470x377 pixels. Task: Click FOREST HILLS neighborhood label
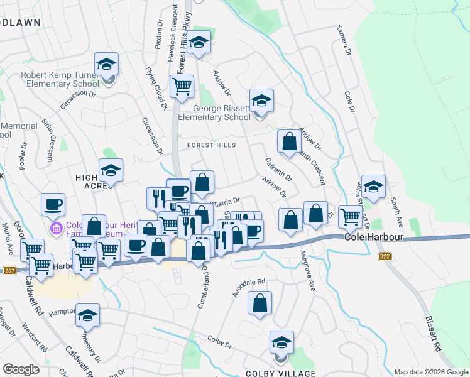pos(212,145)
